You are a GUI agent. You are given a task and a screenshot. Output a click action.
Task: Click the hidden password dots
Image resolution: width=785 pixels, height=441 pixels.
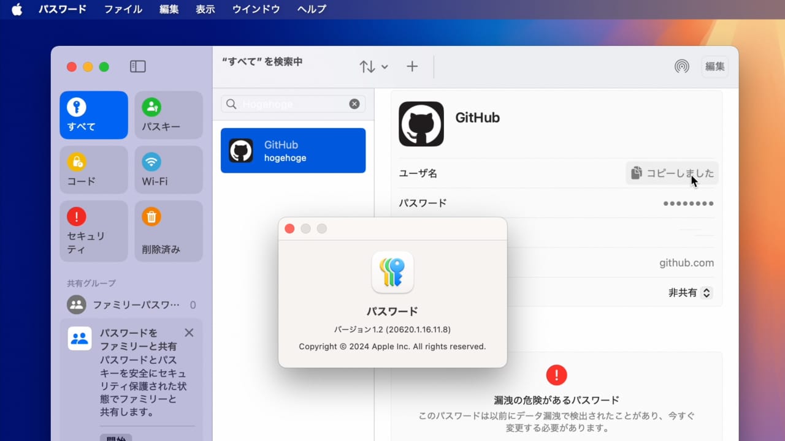click(x=688, y=203)
